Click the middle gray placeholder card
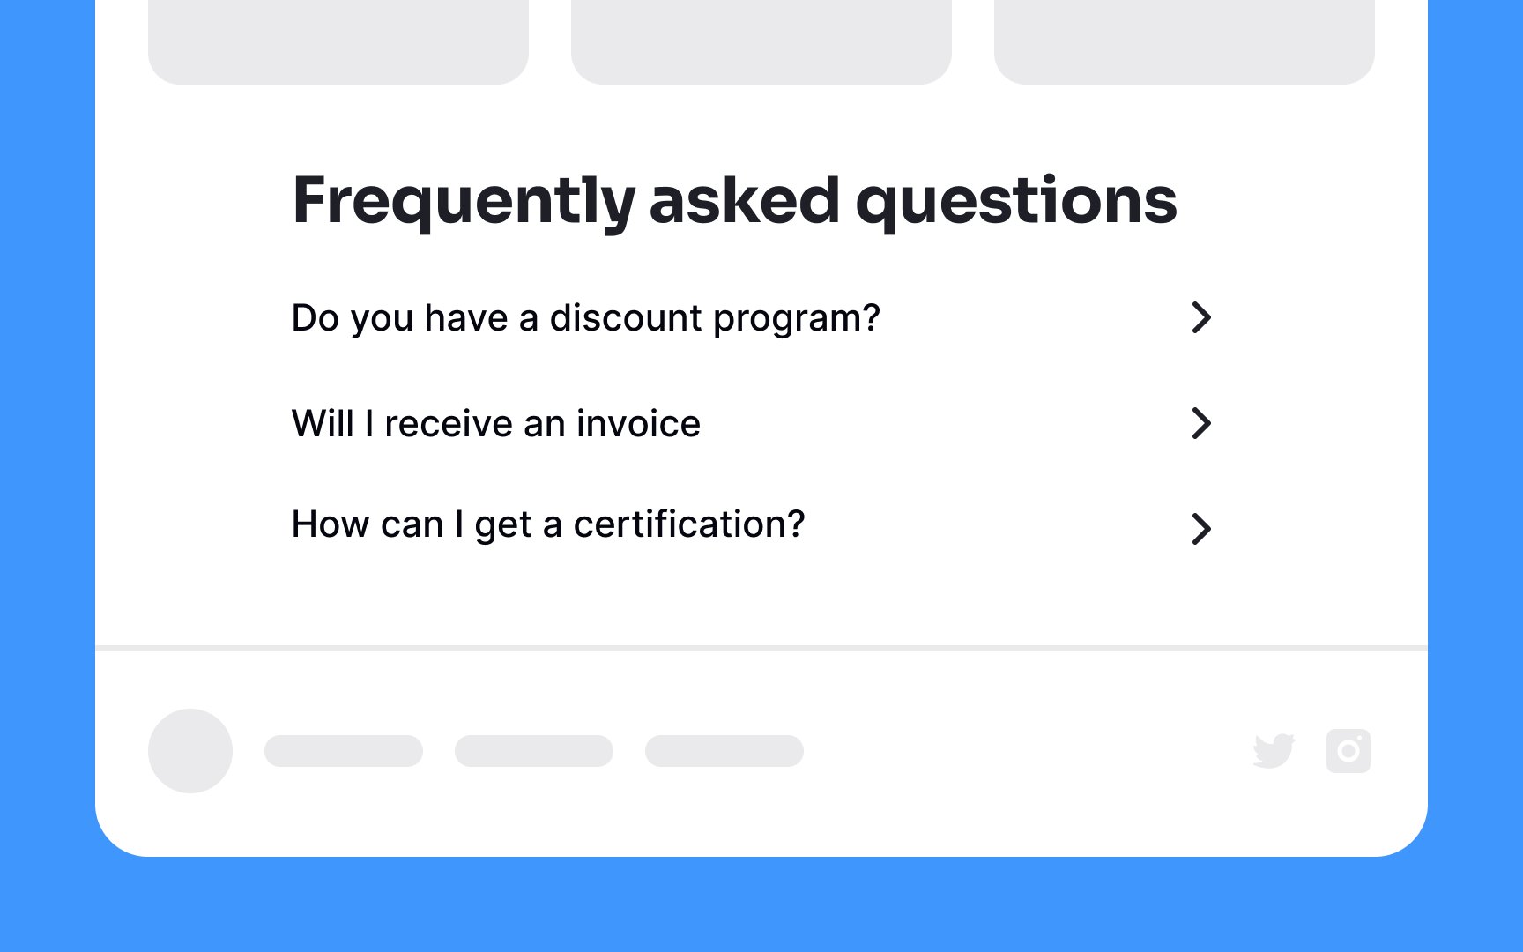 point(761,42)
